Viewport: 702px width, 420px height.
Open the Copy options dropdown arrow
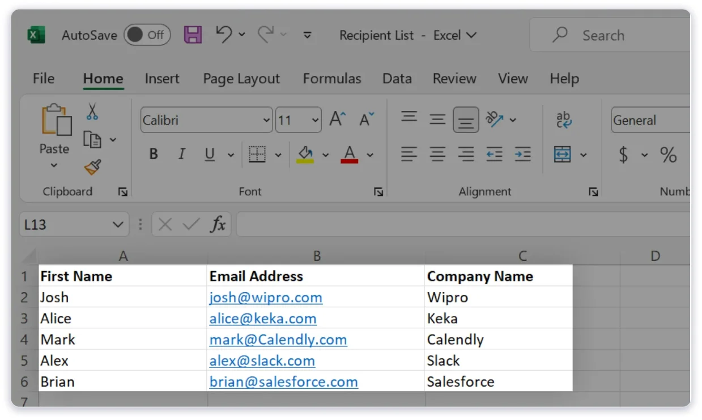113,139
